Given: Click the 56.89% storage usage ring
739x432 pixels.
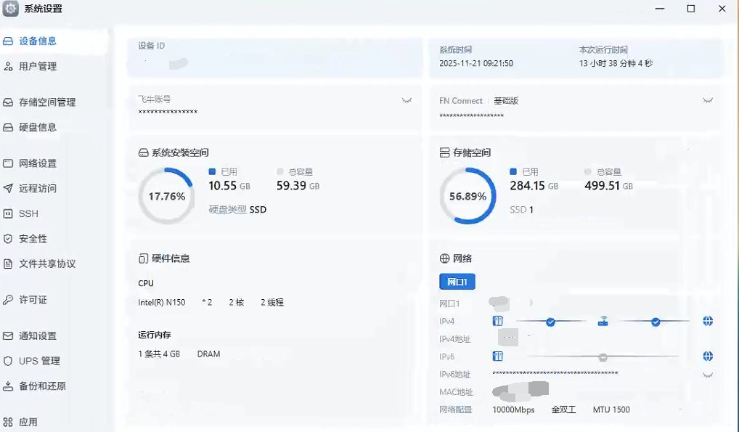Looking at the screenshot, I should 468,196.
